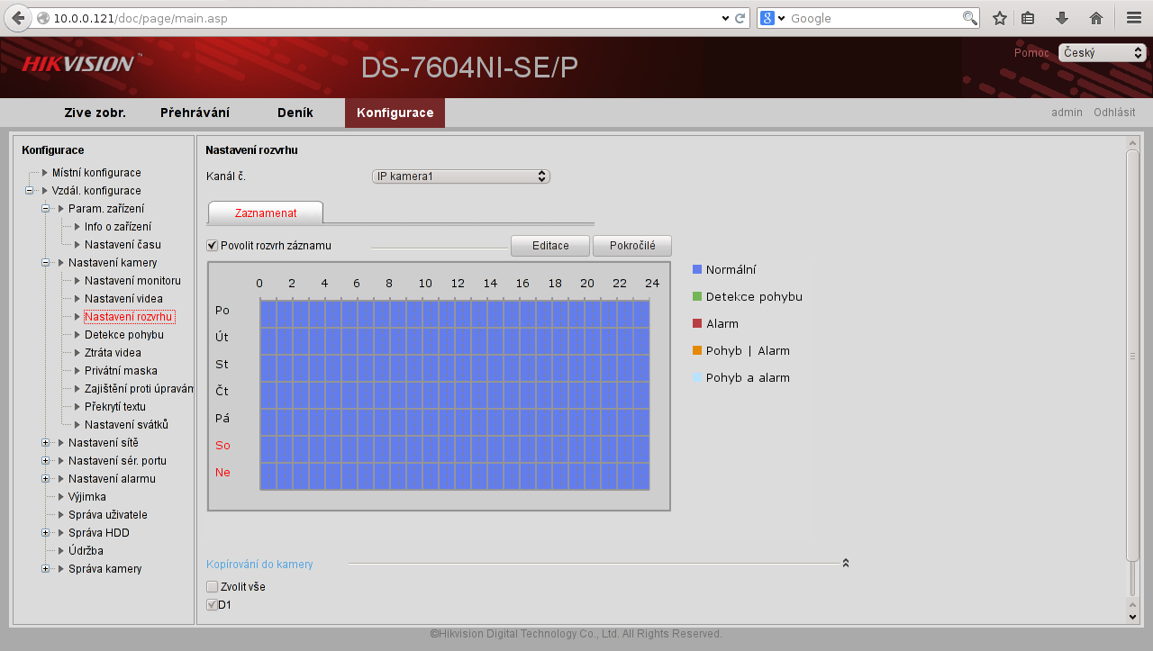Click the blue Normální color swatch
1153x651 pixels.
[697, 269]
